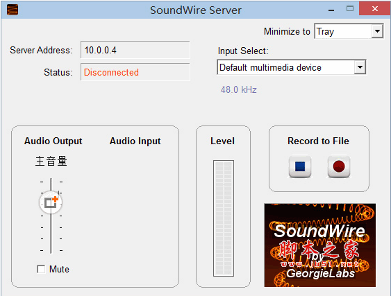Image resolution: width=391 pixels, height=296 pixels.
Task: Click the master volume slider thumb
Action: click(x=51, y=202)
